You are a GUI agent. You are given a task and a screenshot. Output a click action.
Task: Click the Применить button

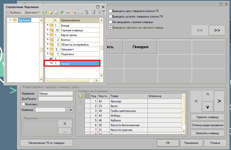click(191, 143)
